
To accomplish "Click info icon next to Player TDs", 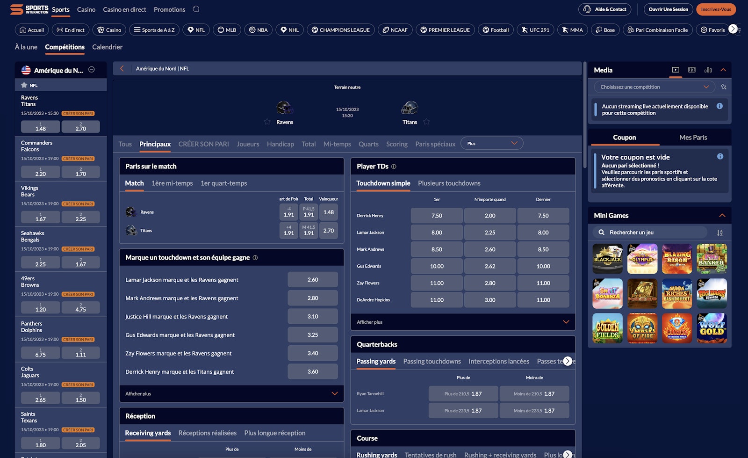I will point(394,167).
